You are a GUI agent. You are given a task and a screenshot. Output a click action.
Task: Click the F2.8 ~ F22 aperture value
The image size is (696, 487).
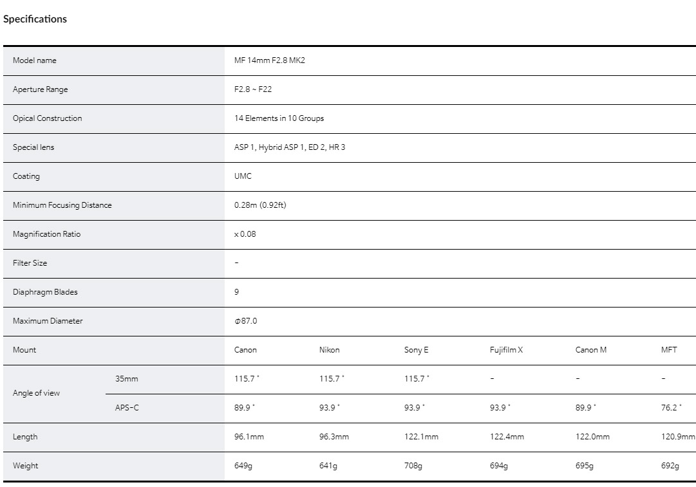click(x=253, y=89)
